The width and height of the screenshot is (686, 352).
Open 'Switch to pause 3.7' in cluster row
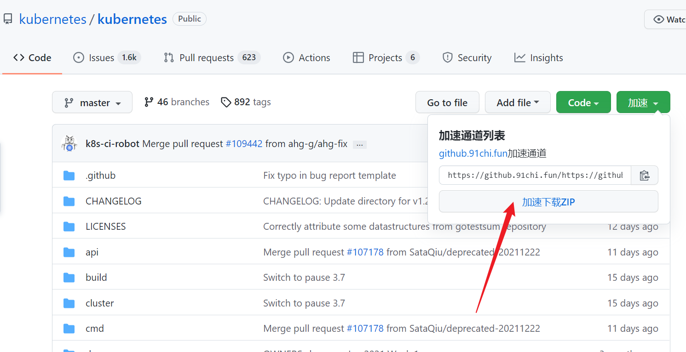[304, 303]
